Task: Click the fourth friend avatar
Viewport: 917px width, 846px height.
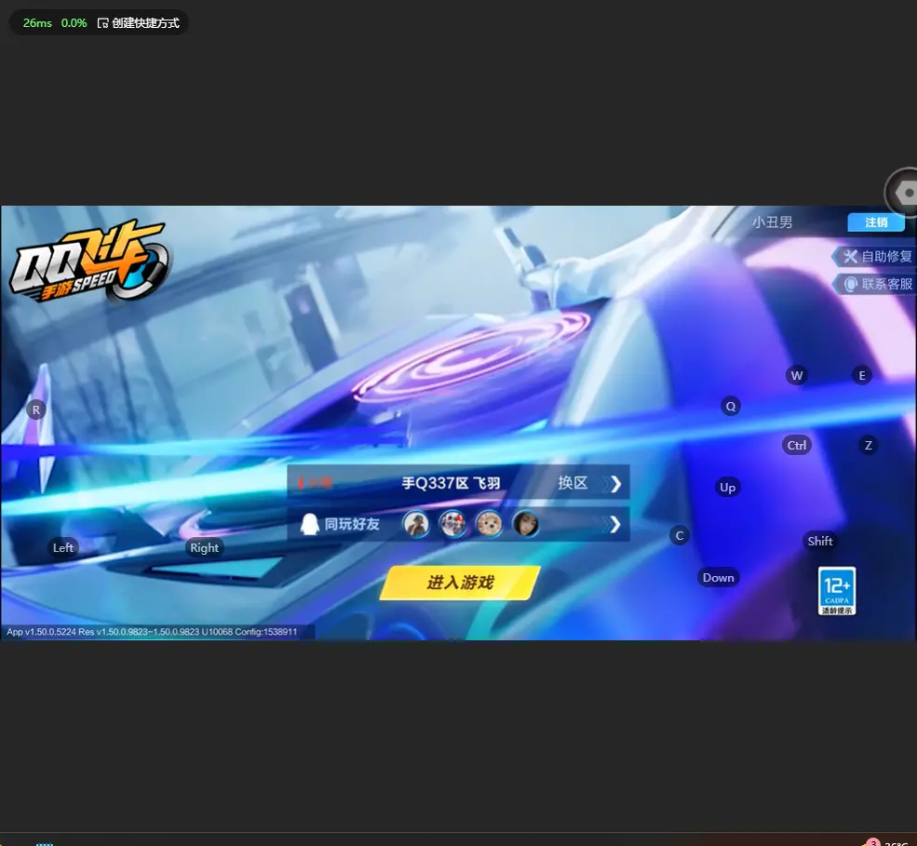Action: pos(525,524)
